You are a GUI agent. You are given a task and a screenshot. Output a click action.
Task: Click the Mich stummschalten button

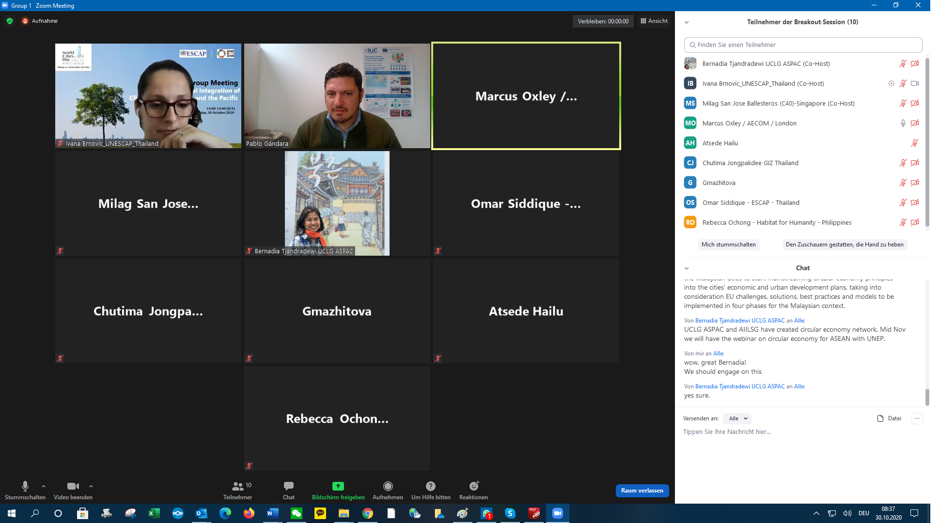728,245
